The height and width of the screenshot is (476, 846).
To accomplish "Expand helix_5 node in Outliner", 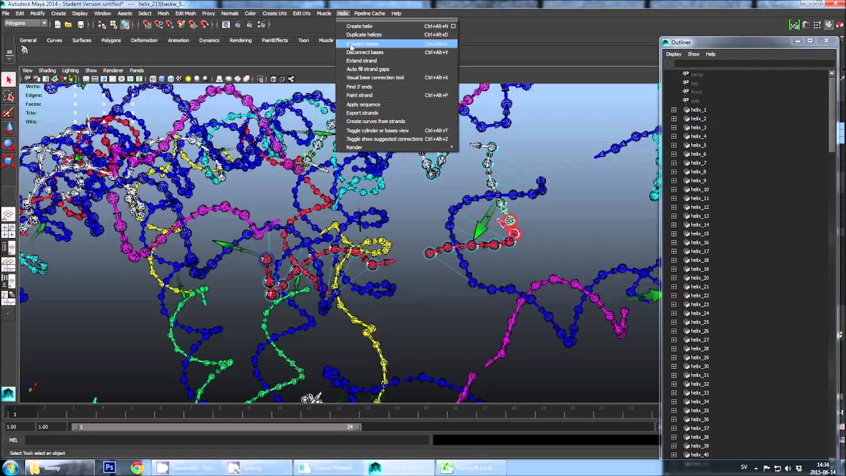I will pyautogui.click(x=673, y=145).
